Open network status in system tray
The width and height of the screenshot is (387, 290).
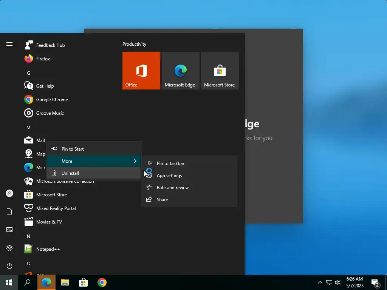[x=329, y=282]
